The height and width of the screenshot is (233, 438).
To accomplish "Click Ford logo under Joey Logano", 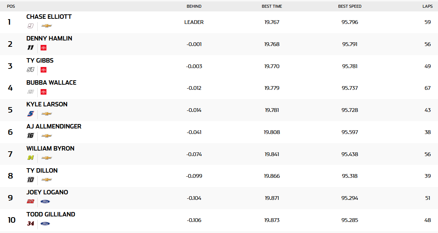I will point(45,201).
